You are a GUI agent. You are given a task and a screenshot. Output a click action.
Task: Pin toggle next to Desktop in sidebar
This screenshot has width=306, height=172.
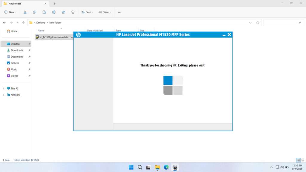pos(29,44)
